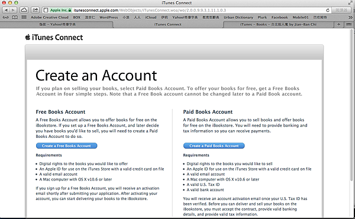
Task: Click the page favicon left of the Apple Inc. badge
Action: [x=46, y=10]
